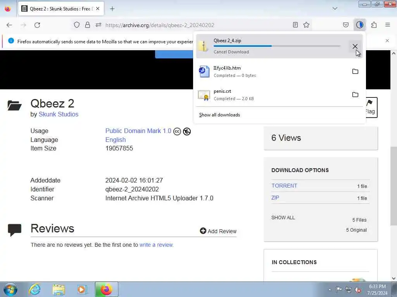This screenshot has width=397, height=297.
Task: Open site permissions icon
Action: click(98, 25)
